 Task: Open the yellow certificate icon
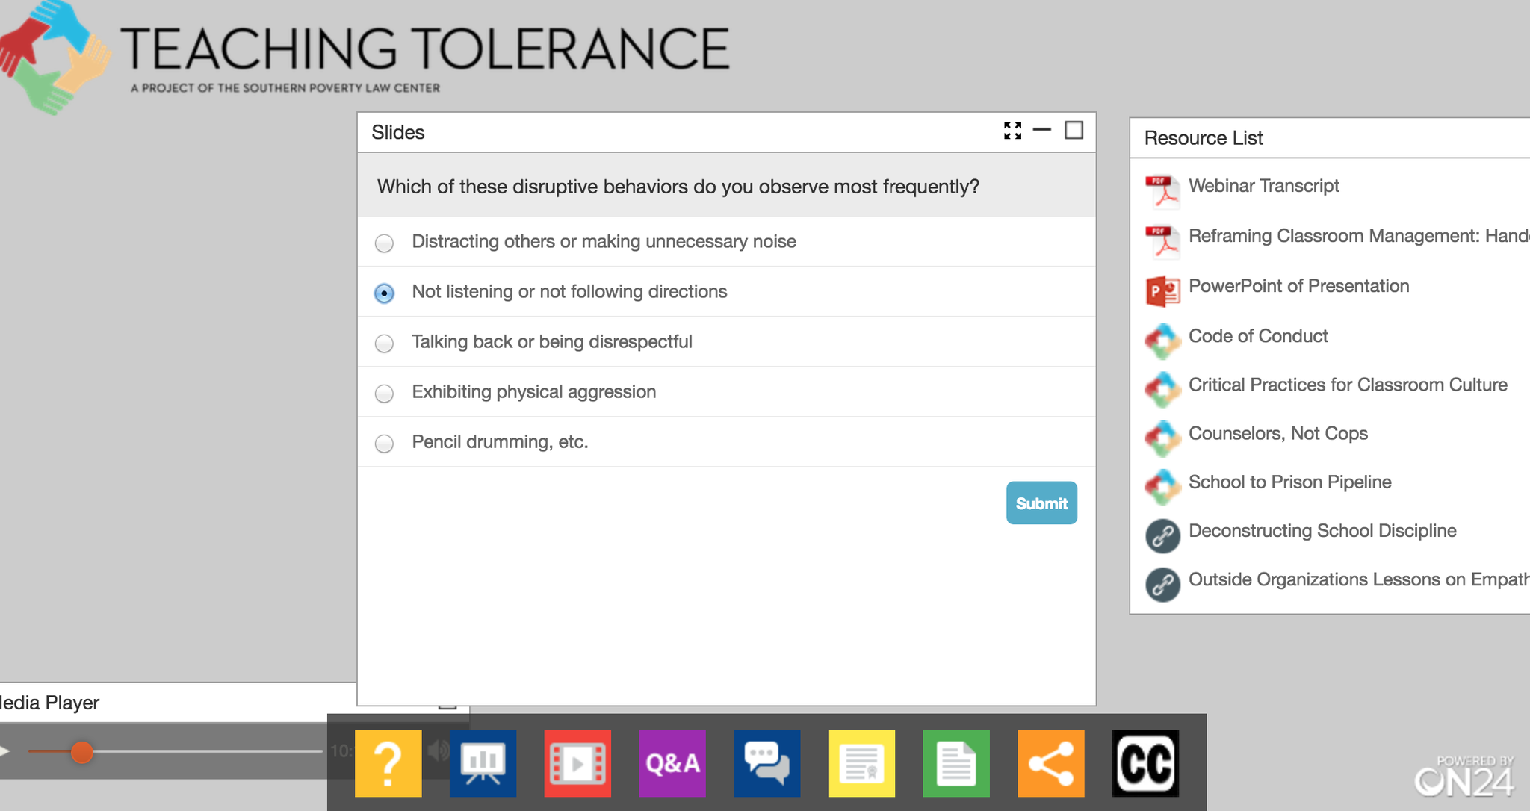point(861,763)
